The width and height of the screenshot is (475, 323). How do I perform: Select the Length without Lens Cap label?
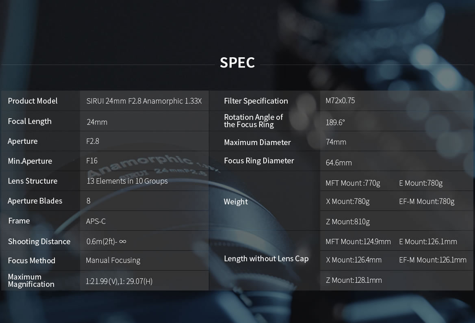click(x=266, y=258)
